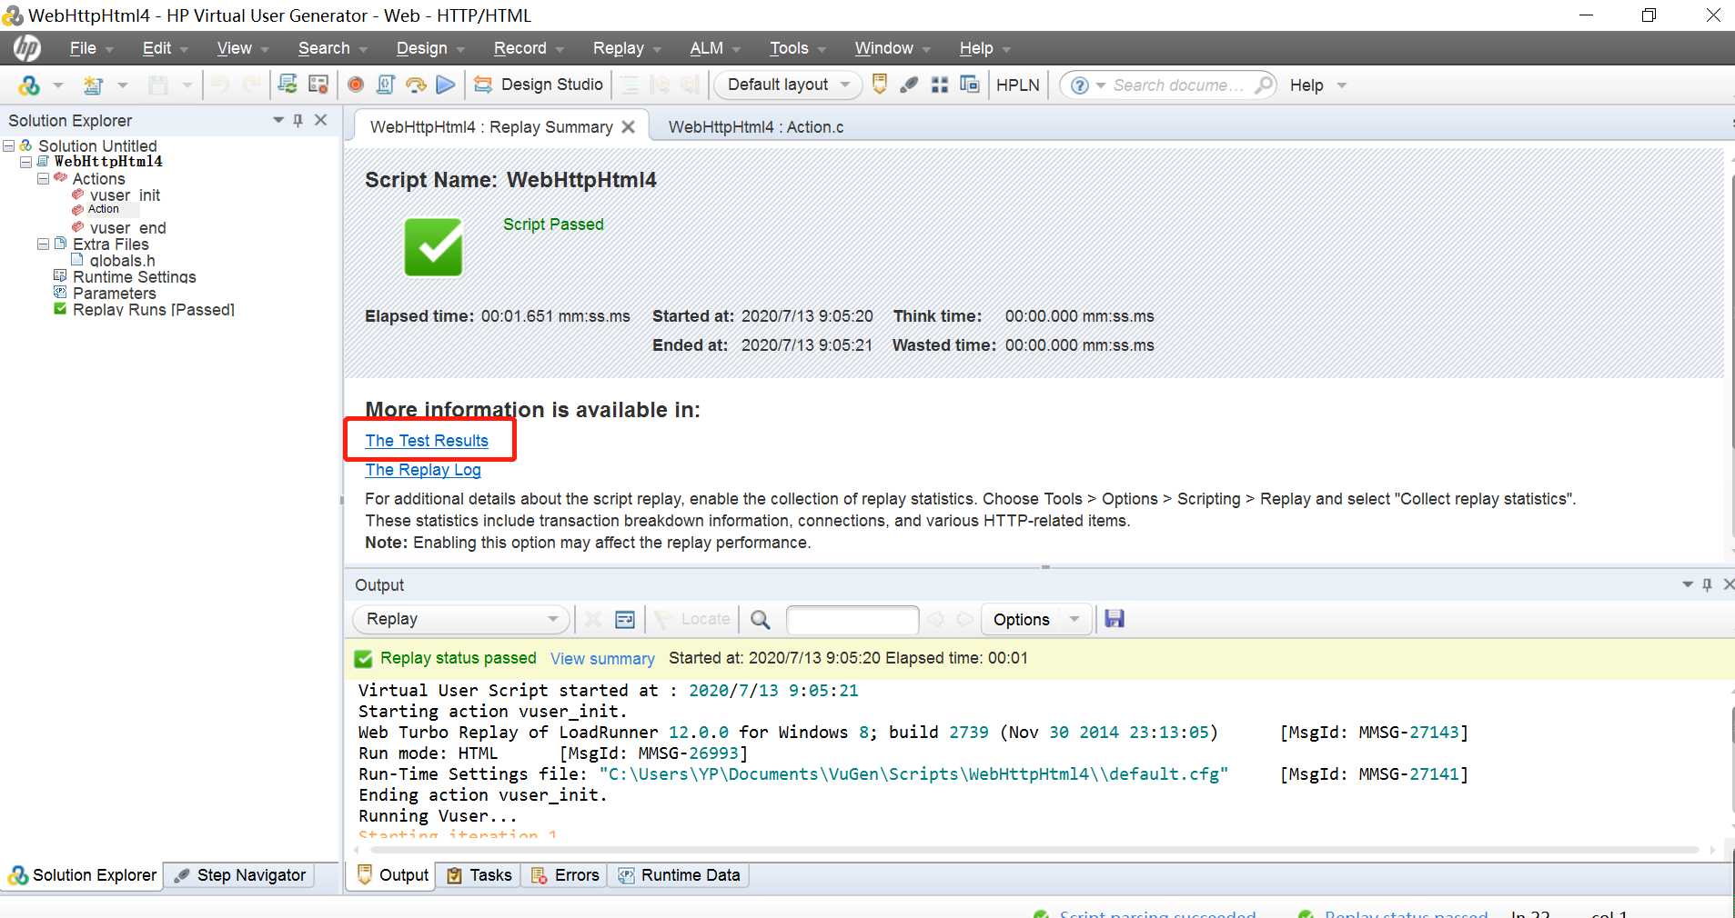Click the Regenerate Script icon
The image size is (1735, 918).
[287, 85]
